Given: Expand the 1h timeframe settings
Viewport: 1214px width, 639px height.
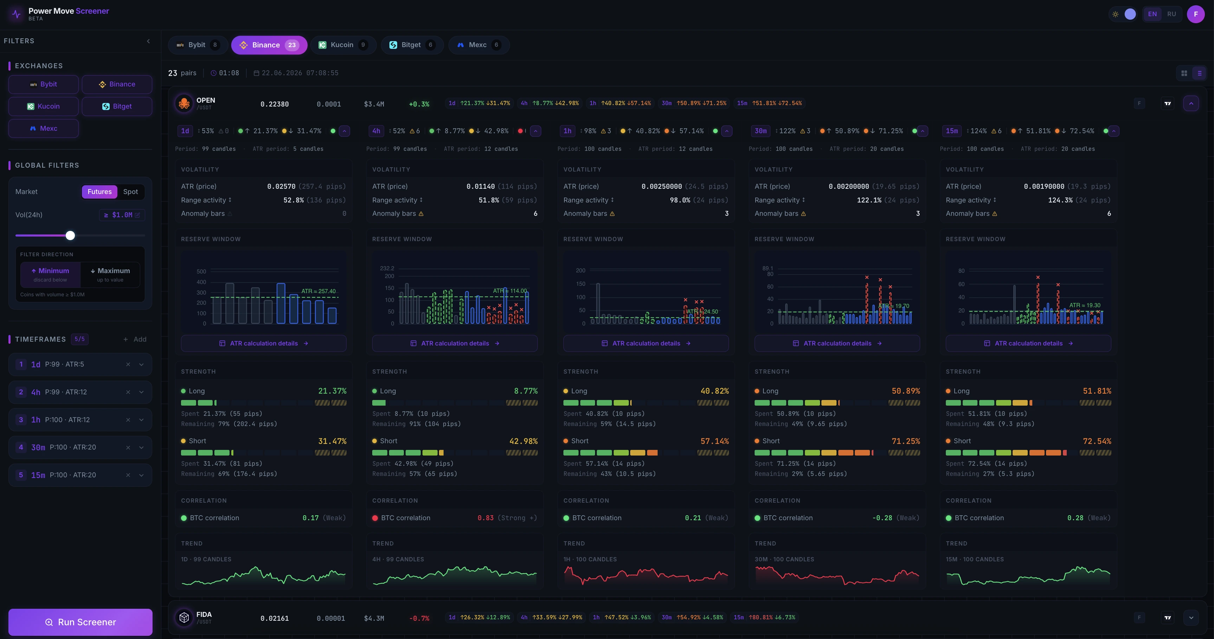Looking at the screenshot, I should tap(141, 420).
